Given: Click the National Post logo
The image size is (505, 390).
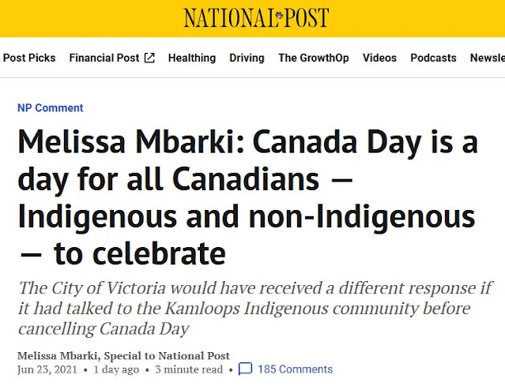Looking at the screenshot, I should pyautogui.click(x=256, y=17).
